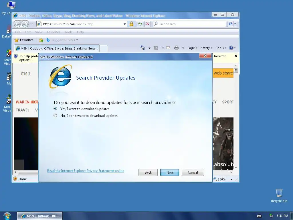293x220 pixels.
Task: Open the Tools menu in menu bar
Action: point(68,32)
